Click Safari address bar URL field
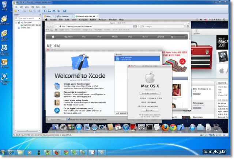 coord(98,26)
